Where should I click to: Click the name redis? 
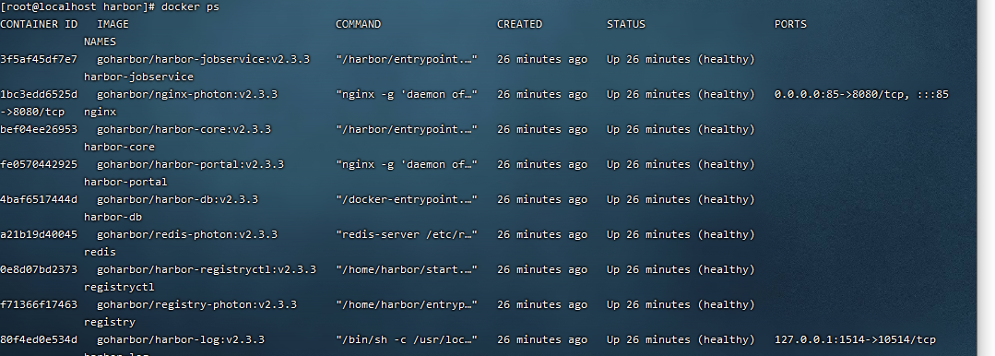point(101,252)
